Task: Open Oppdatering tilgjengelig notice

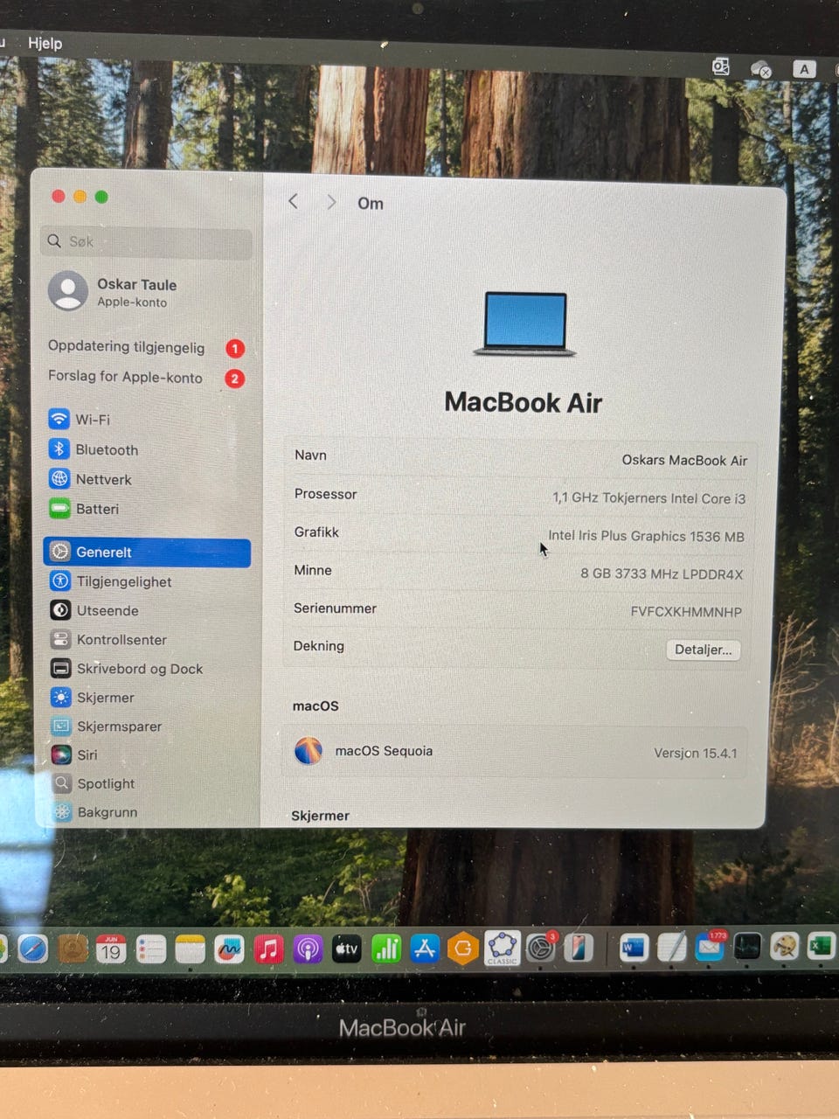Action: 146,347
